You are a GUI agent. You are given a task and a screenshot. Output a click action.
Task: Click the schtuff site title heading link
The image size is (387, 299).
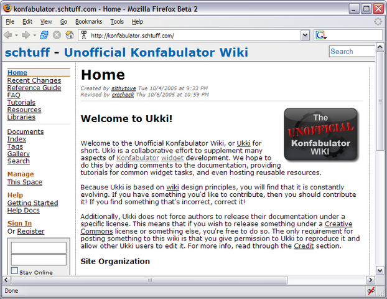click(x=27, y=52)
